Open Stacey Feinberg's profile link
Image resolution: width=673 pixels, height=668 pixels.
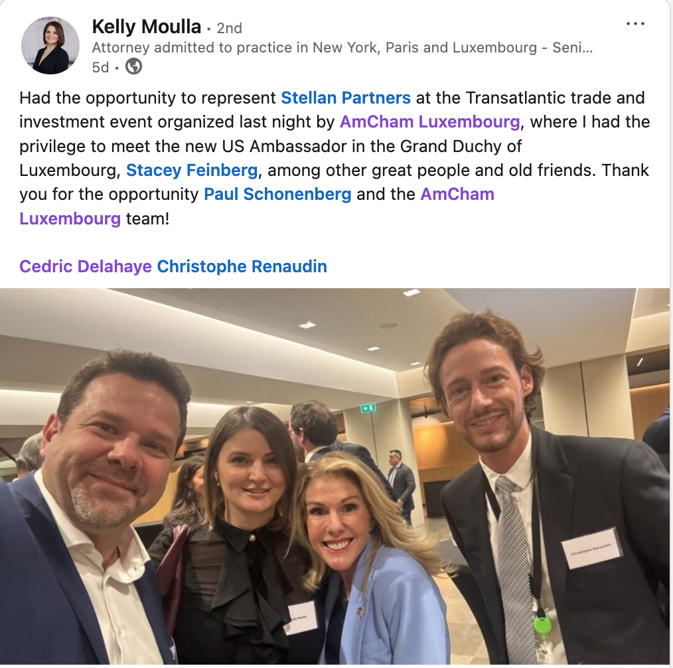pyautogui.click(x=192, y=171)
